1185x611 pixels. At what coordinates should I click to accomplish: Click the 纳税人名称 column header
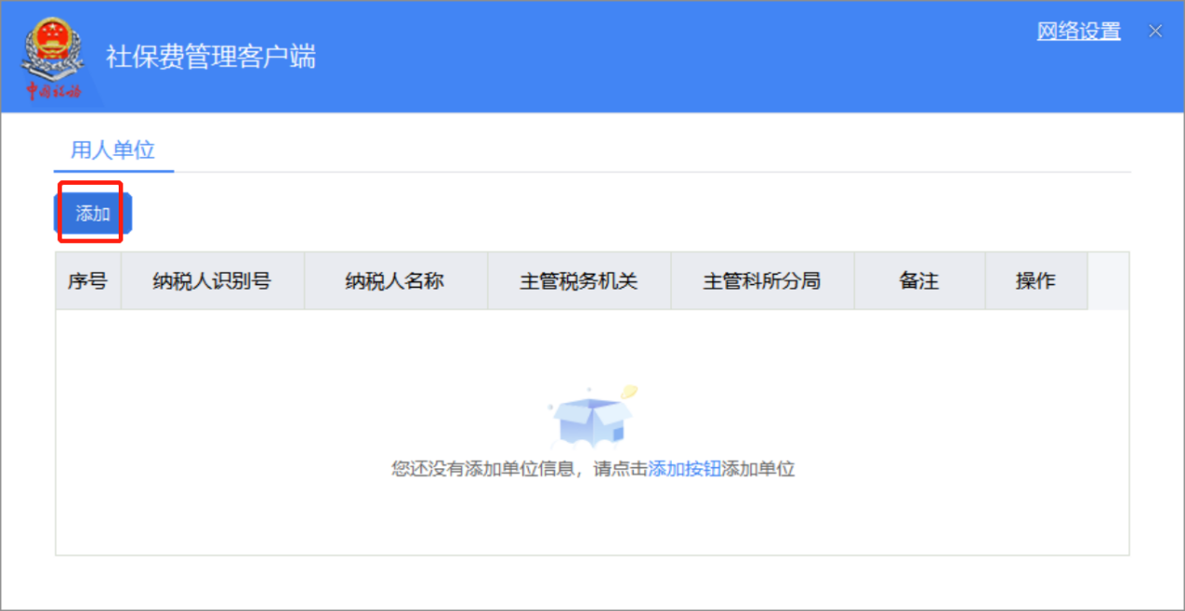[x=395, y=281]
